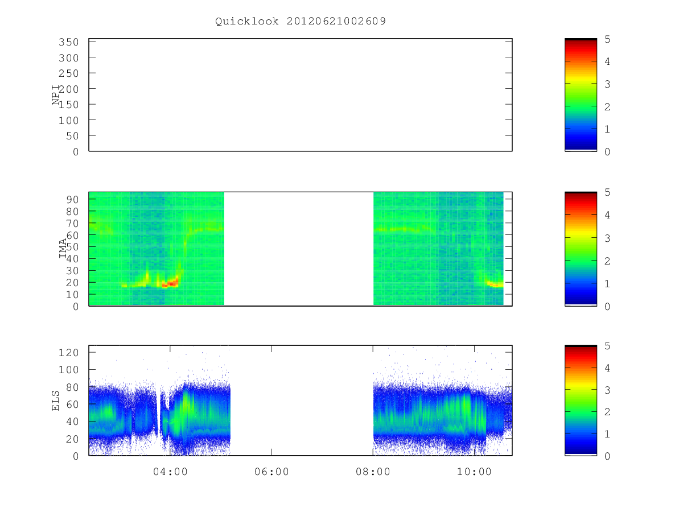
Task: Click the 100 tick on NPI axis
Action: (x=68, y=121)
